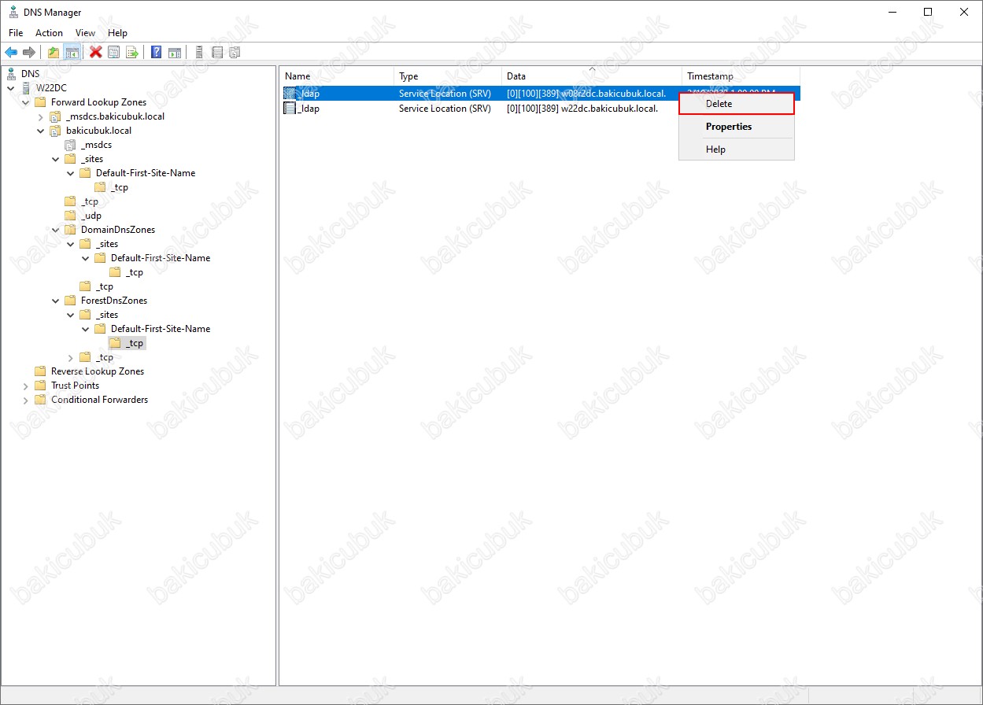Expand the _msdcs.bakicubuk.local zone
Screen dimensions: 983x705
pos(41,116)
